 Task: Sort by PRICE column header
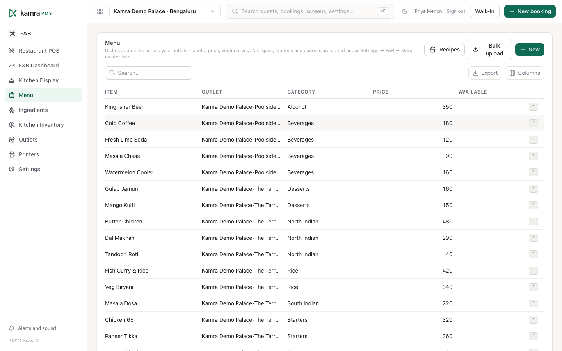[381, 92]
